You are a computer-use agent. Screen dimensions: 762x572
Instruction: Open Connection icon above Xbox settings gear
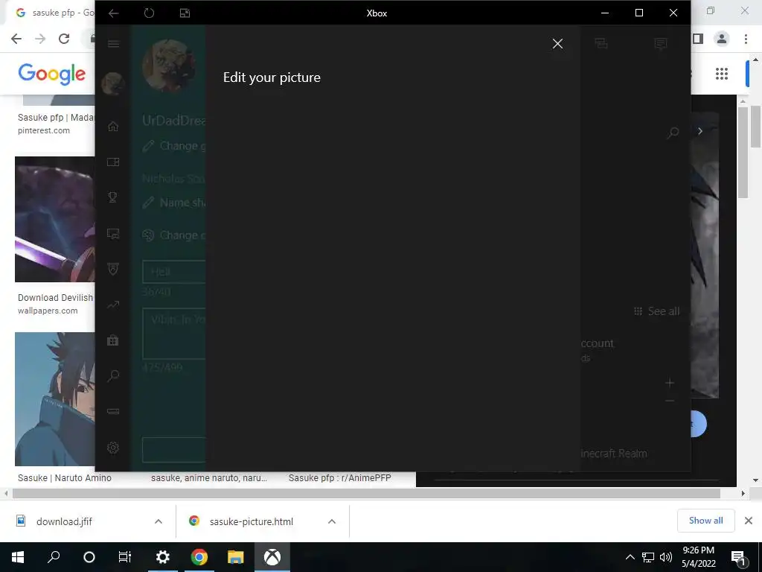pos(113,411)
